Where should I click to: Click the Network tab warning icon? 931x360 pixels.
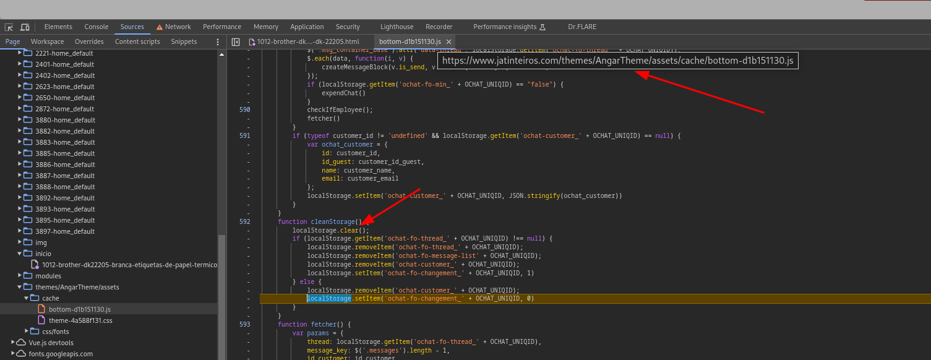point(160,27)
